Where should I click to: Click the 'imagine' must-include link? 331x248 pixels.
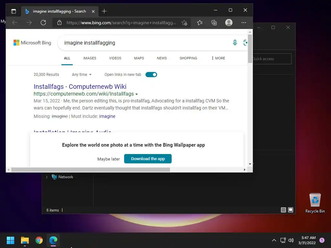(107, 116)
